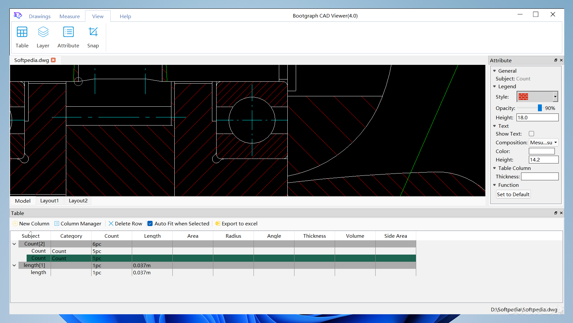Close the Softpedia.dwg file tab

pos(53,60)
